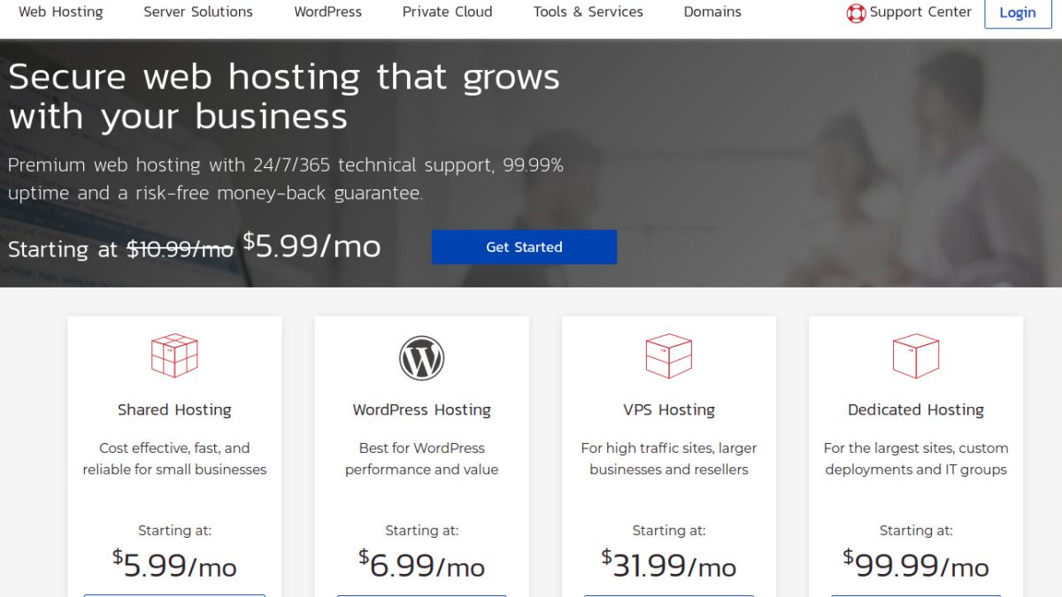Open the Web Hosting menu
The height and width of the screenshot is (597, 1062).
(x=60, y=12)
